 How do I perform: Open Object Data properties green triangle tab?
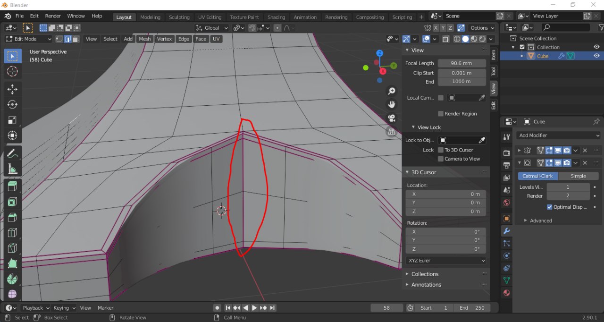coord(506,280)
